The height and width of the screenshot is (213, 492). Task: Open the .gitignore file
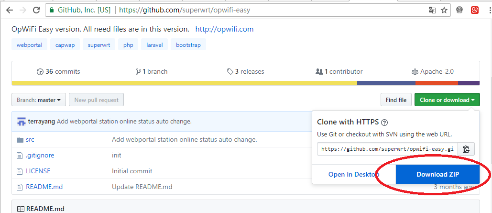pyautogui.click(x=40, y=155)
